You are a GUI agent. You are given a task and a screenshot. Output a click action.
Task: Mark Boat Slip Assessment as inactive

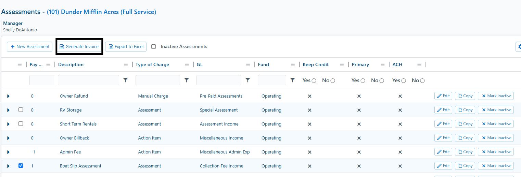(496, 166)
